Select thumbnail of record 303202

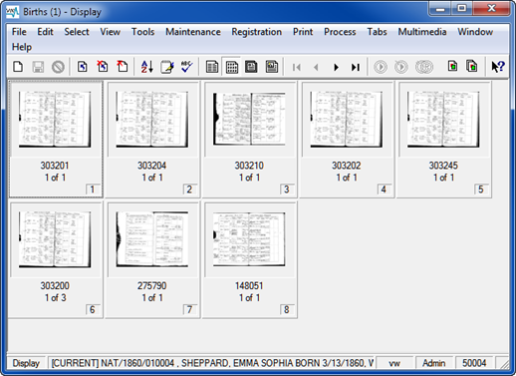(347, 120)
